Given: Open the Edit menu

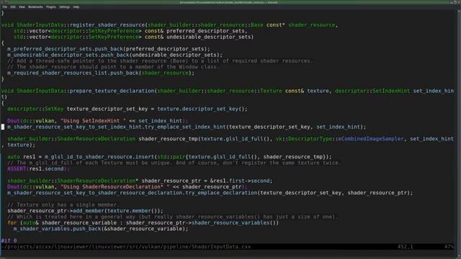Looking at the screenshot, I should click(x=13, y=6).
